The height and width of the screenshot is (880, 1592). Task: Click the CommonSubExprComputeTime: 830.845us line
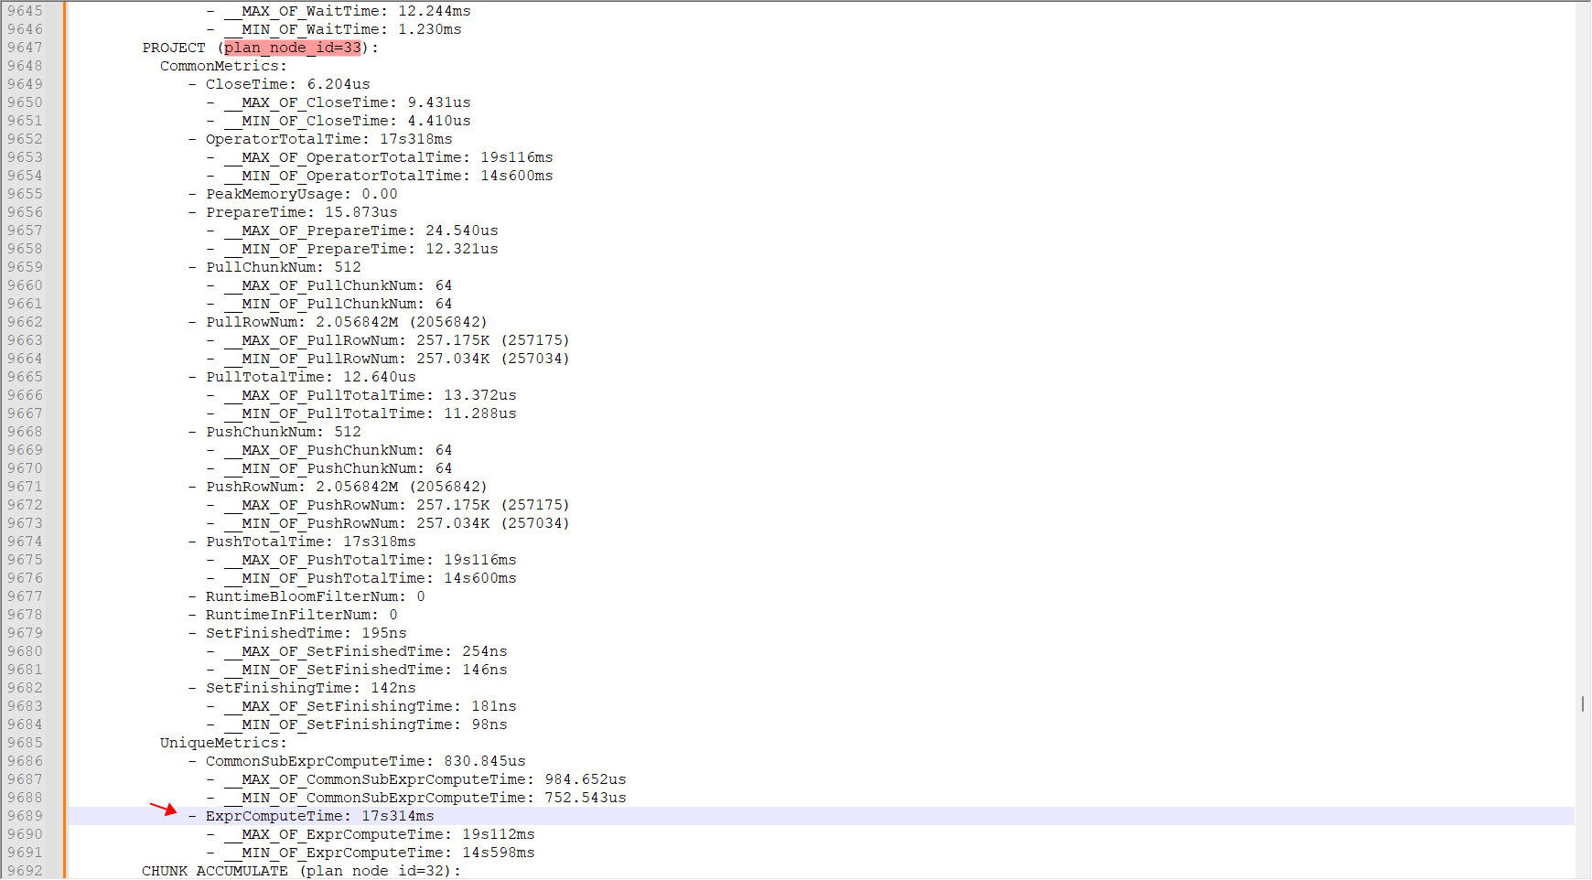(x=365, y=761)
